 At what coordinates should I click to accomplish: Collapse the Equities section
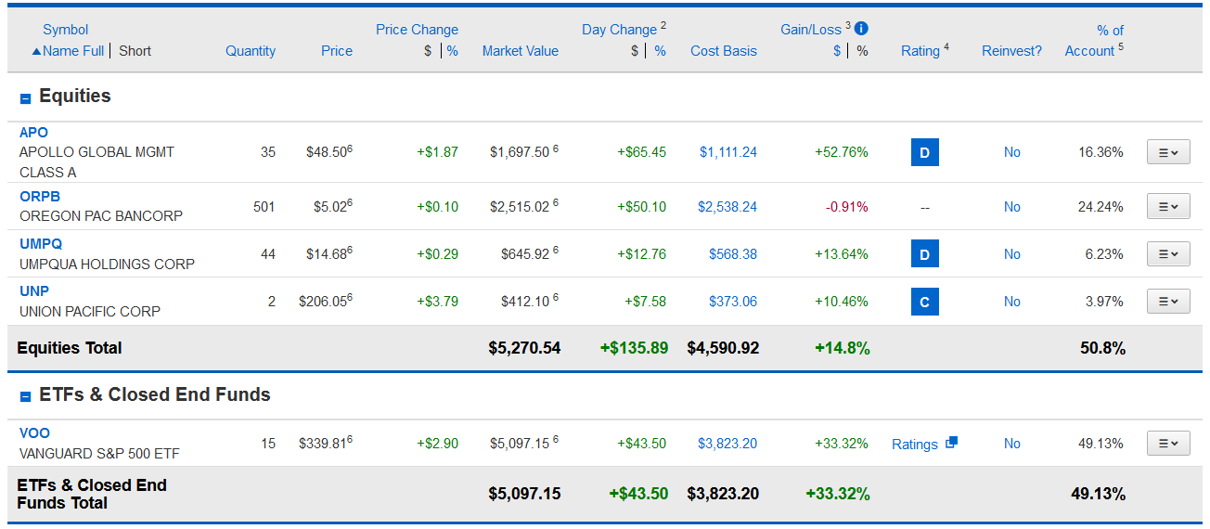(26, 97)
